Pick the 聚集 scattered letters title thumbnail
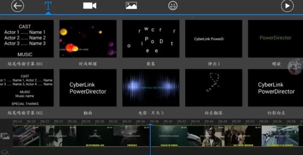303x155 pixels. pos(151,39)
